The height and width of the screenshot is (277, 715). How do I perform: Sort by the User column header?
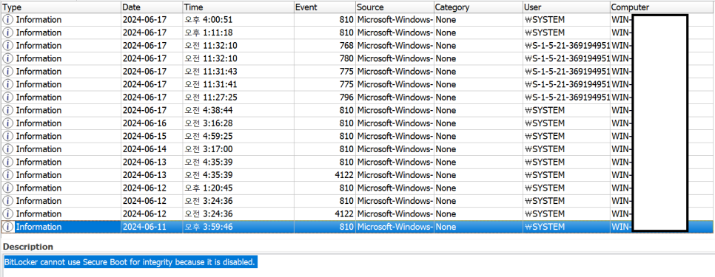567,7
